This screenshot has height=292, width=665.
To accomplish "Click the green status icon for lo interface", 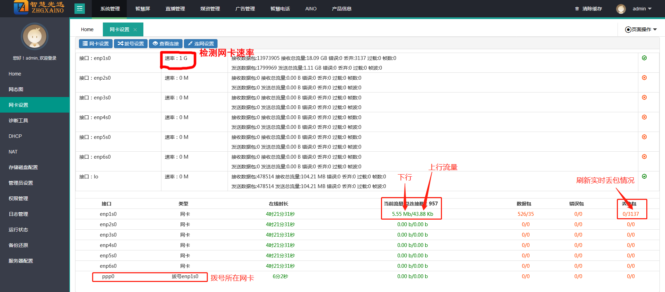I will pos(644,176).
